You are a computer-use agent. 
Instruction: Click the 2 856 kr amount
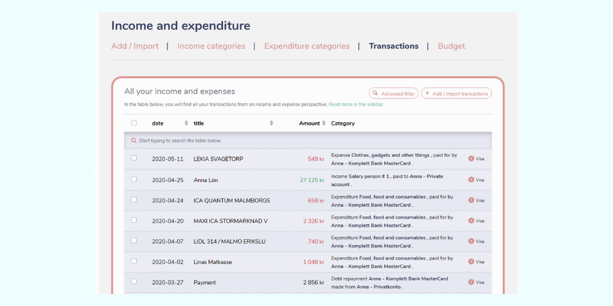[x=313, y=283]
